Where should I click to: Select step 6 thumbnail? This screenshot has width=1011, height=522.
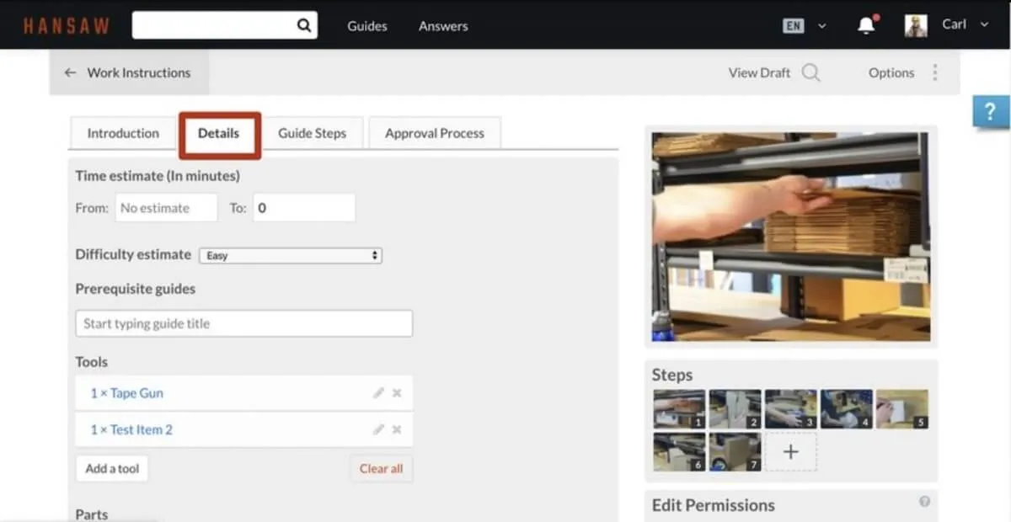point(679,452)
